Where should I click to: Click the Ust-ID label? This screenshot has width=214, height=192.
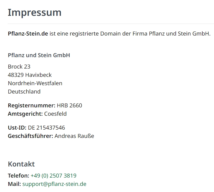pos(17,128)
